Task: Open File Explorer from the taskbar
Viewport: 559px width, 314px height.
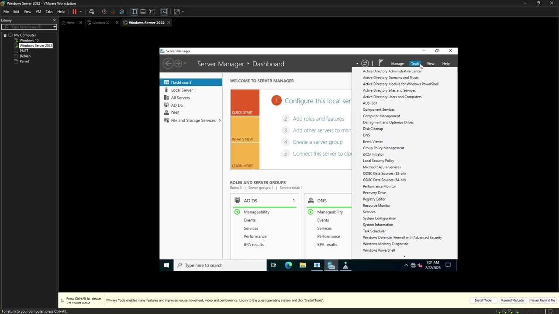Action: point(303,265)
